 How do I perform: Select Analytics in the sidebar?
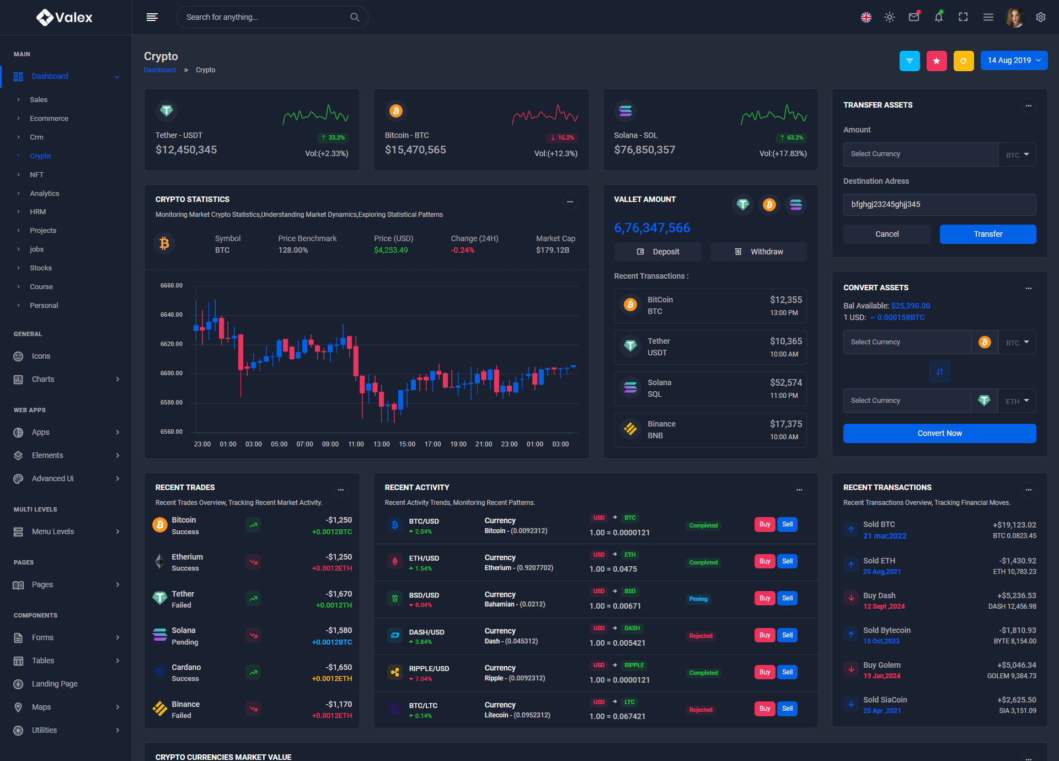[x=44, y=193]
